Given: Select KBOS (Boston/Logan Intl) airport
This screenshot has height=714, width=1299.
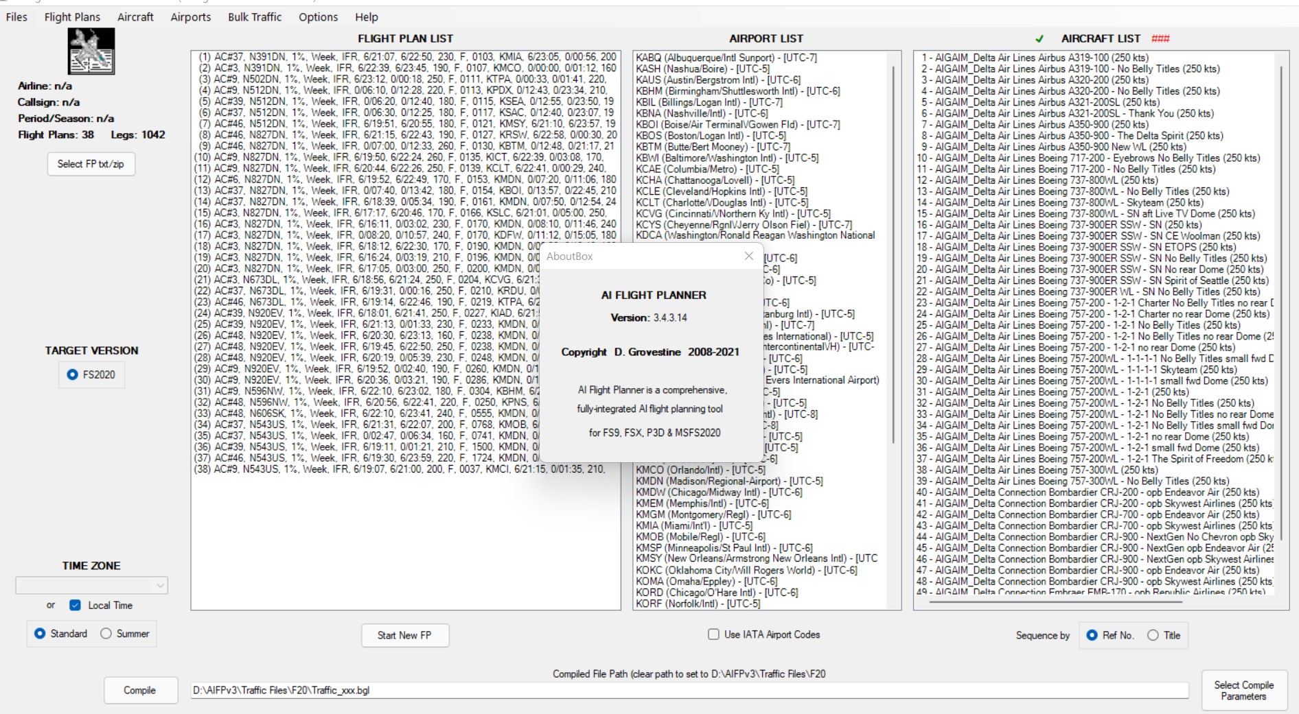Looking at the screenshot, I should [x=711, y=136].
